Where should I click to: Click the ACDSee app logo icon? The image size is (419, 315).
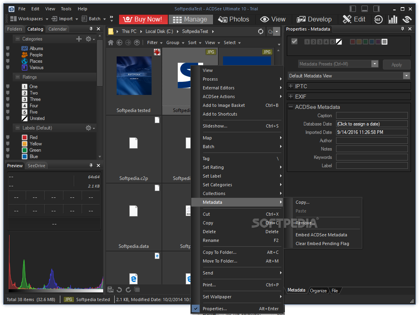point(12,9)
